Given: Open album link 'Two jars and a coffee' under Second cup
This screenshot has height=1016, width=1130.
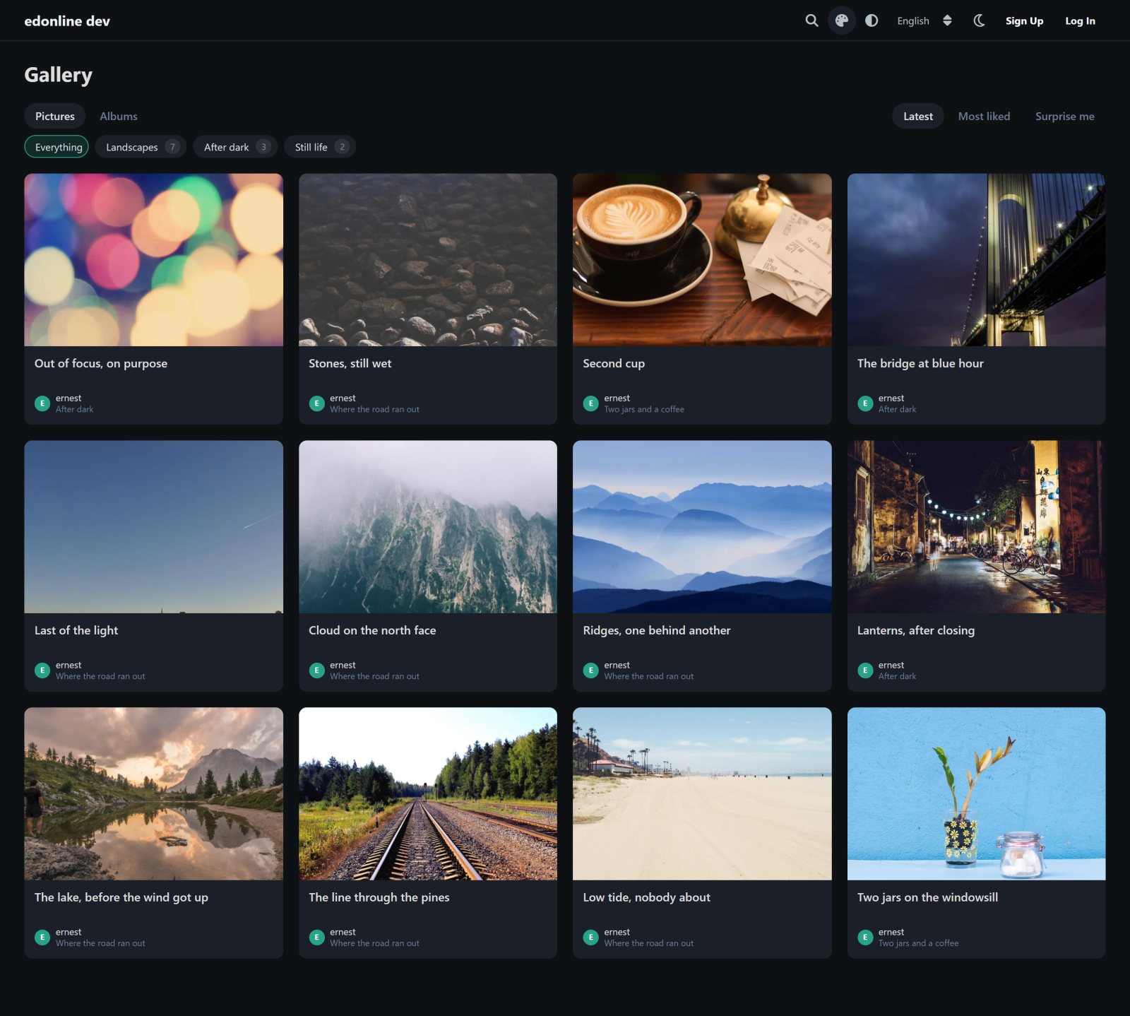Looking at the screenshot, I should (643, 410).
